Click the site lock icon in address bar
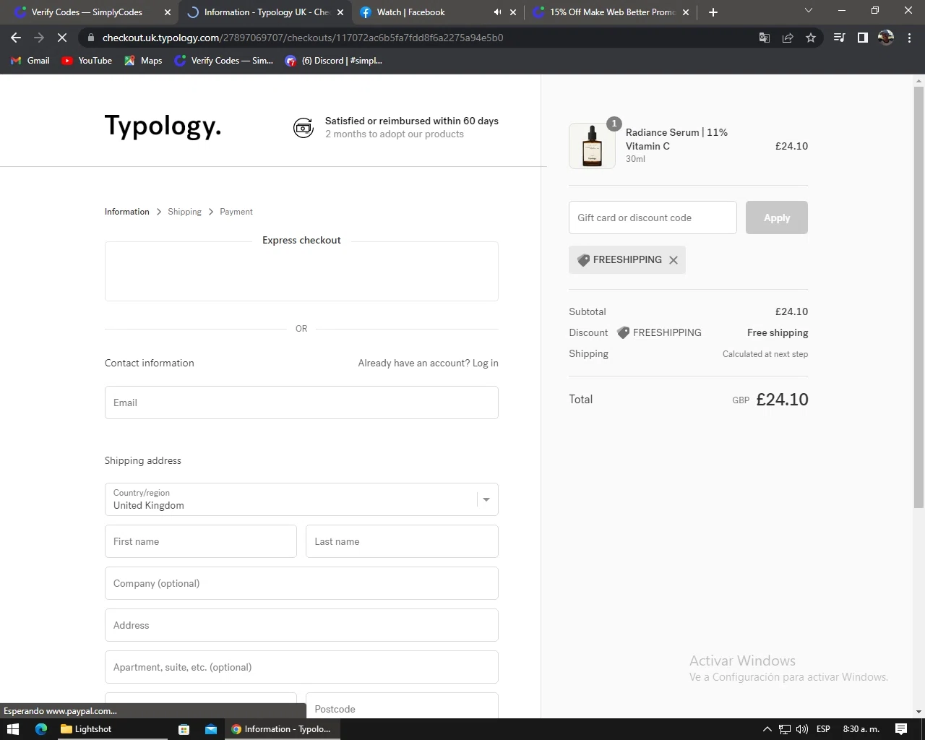925x740 pixels. click(90, 38)
